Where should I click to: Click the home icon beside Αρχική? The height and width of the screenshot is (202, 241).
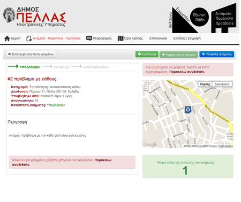(7, 38)
